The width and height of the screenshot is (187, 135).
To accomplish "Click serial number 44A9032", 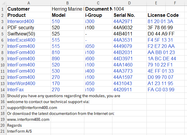I will tap(129, 27).
